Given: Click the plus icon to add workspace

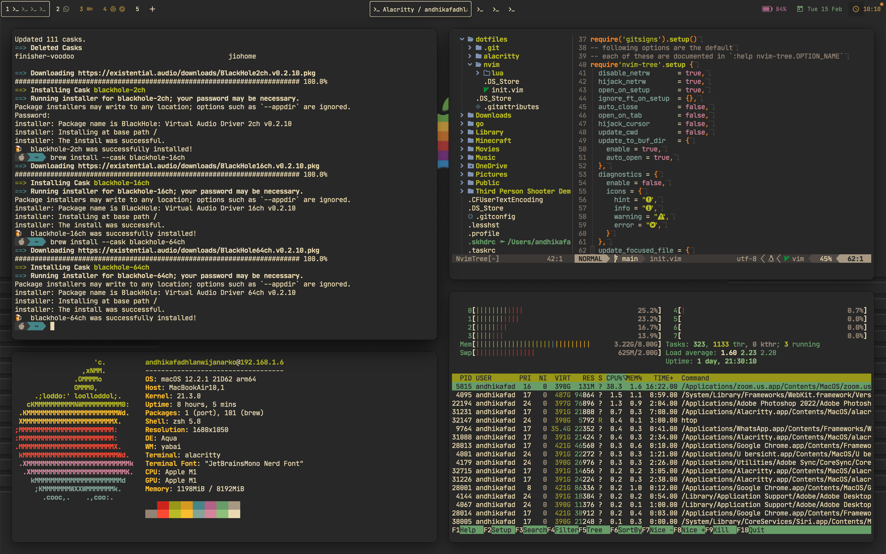Looking at the screenshot, I should pos(152,9).
